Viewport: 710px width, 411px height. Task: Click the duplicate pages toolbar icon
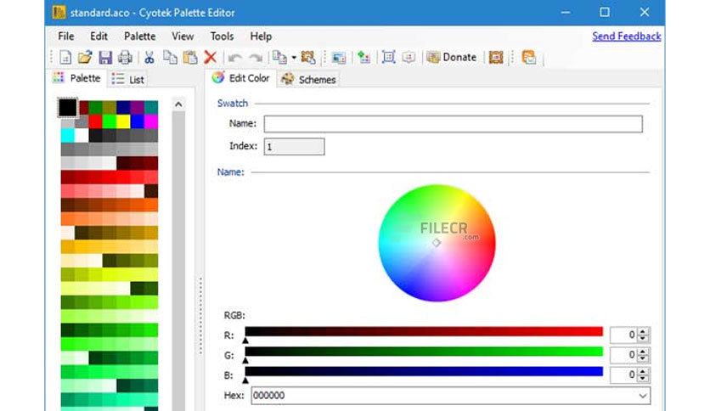[279, 58]
